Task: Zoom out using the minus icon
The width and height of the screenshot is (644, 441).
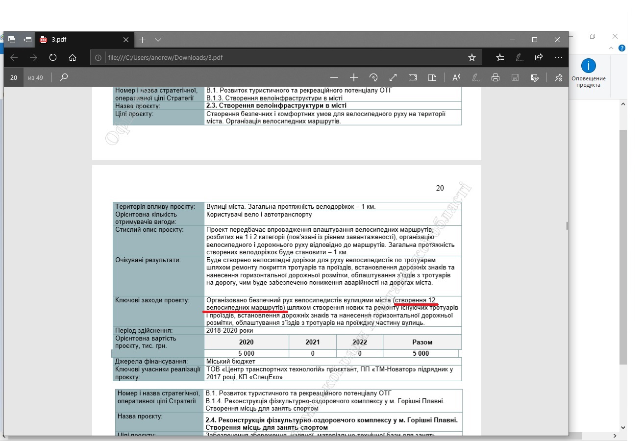Action: point(334,77)
